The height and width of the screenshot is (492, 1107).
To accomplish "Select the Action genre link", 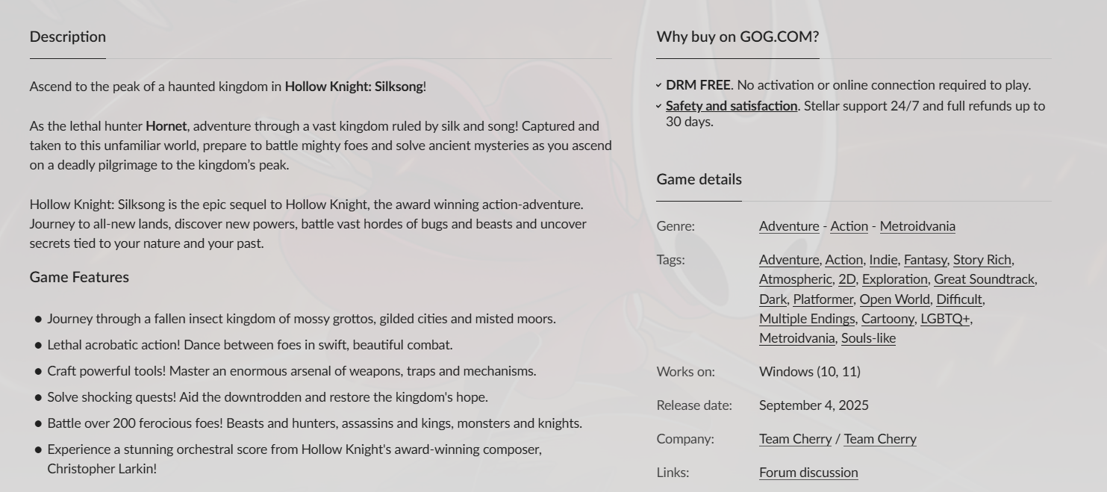I will [x=849, y=226].
